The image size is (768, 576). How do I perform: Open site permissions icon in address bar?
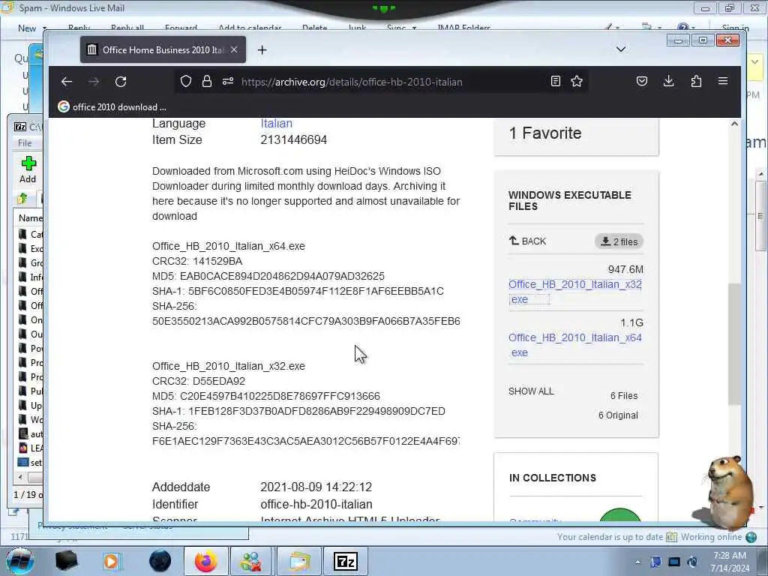tap(228, 81)
